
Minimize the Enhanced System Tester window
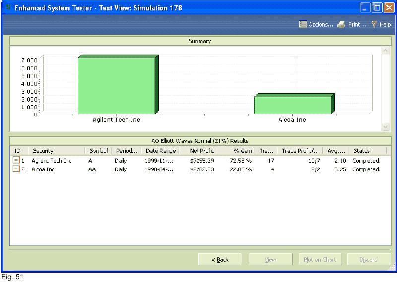click(364, 7)
